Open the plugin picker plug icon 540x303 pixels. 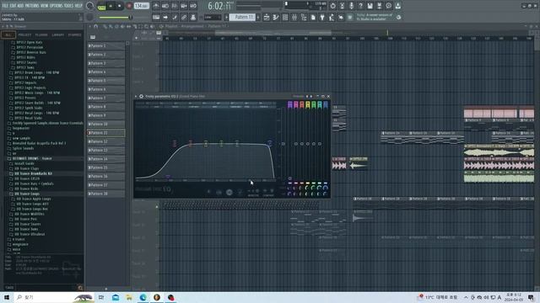point(322,17)
